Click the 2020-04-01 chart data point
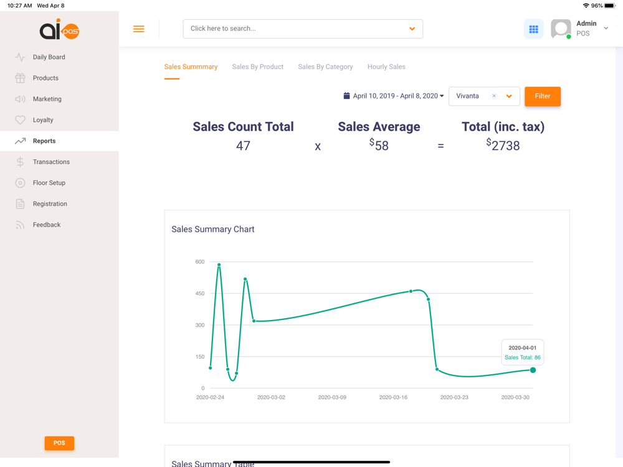This screenshot has height=467, width=623. point(533,370)
